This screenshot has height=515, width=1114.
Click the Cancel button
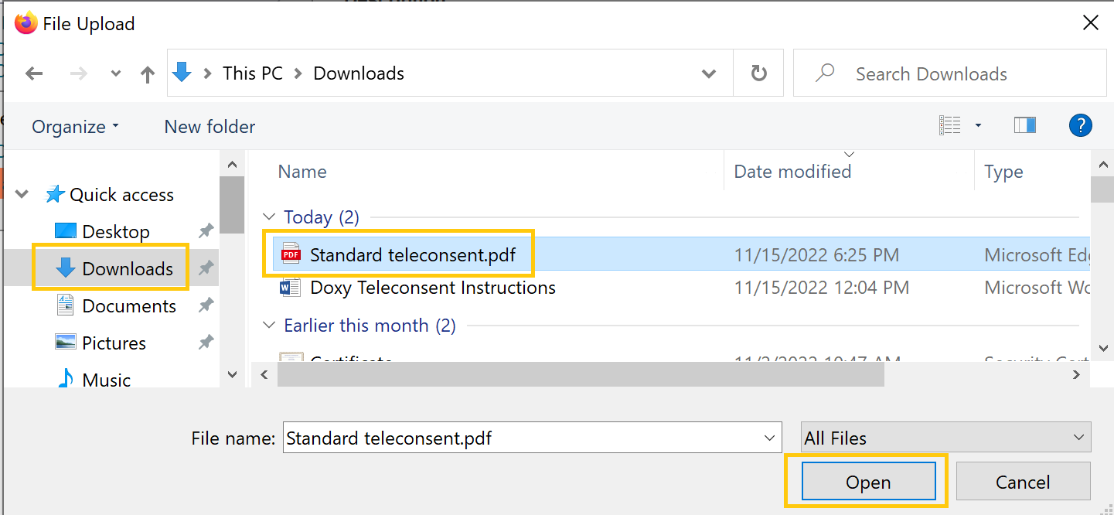1022,483
